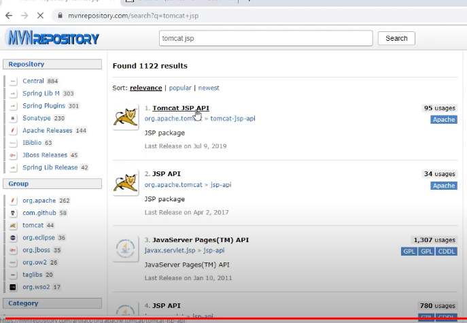Open JavaServer Pages API logo thumbnail
This screenshot has height=323, width=467.
point(126,248)
